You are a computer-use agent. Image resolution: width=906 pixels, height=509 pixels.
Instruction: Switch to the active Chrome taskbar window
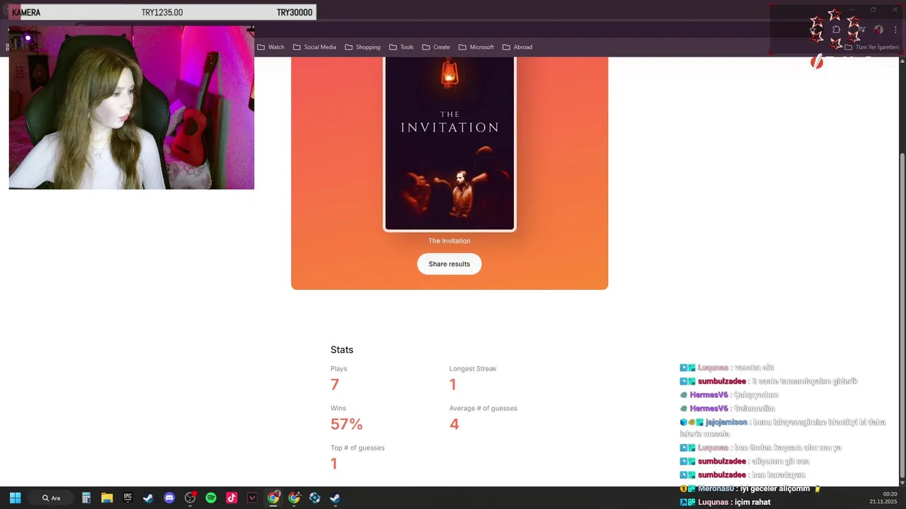(273, 498)
